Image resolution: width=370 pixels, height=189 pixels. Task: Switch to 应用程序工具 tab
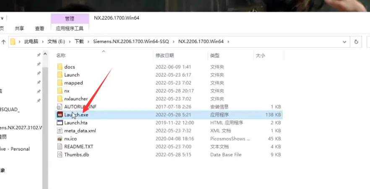tap(70, 28)
